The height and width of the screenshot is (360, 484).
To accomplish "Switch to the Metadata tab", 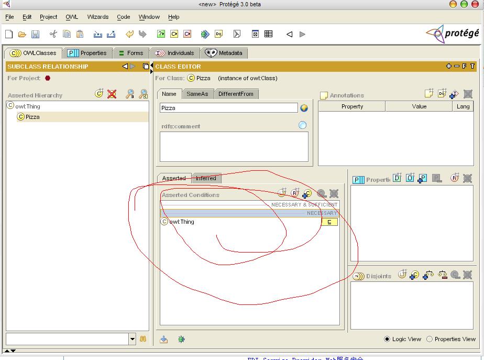I will 224,53.
